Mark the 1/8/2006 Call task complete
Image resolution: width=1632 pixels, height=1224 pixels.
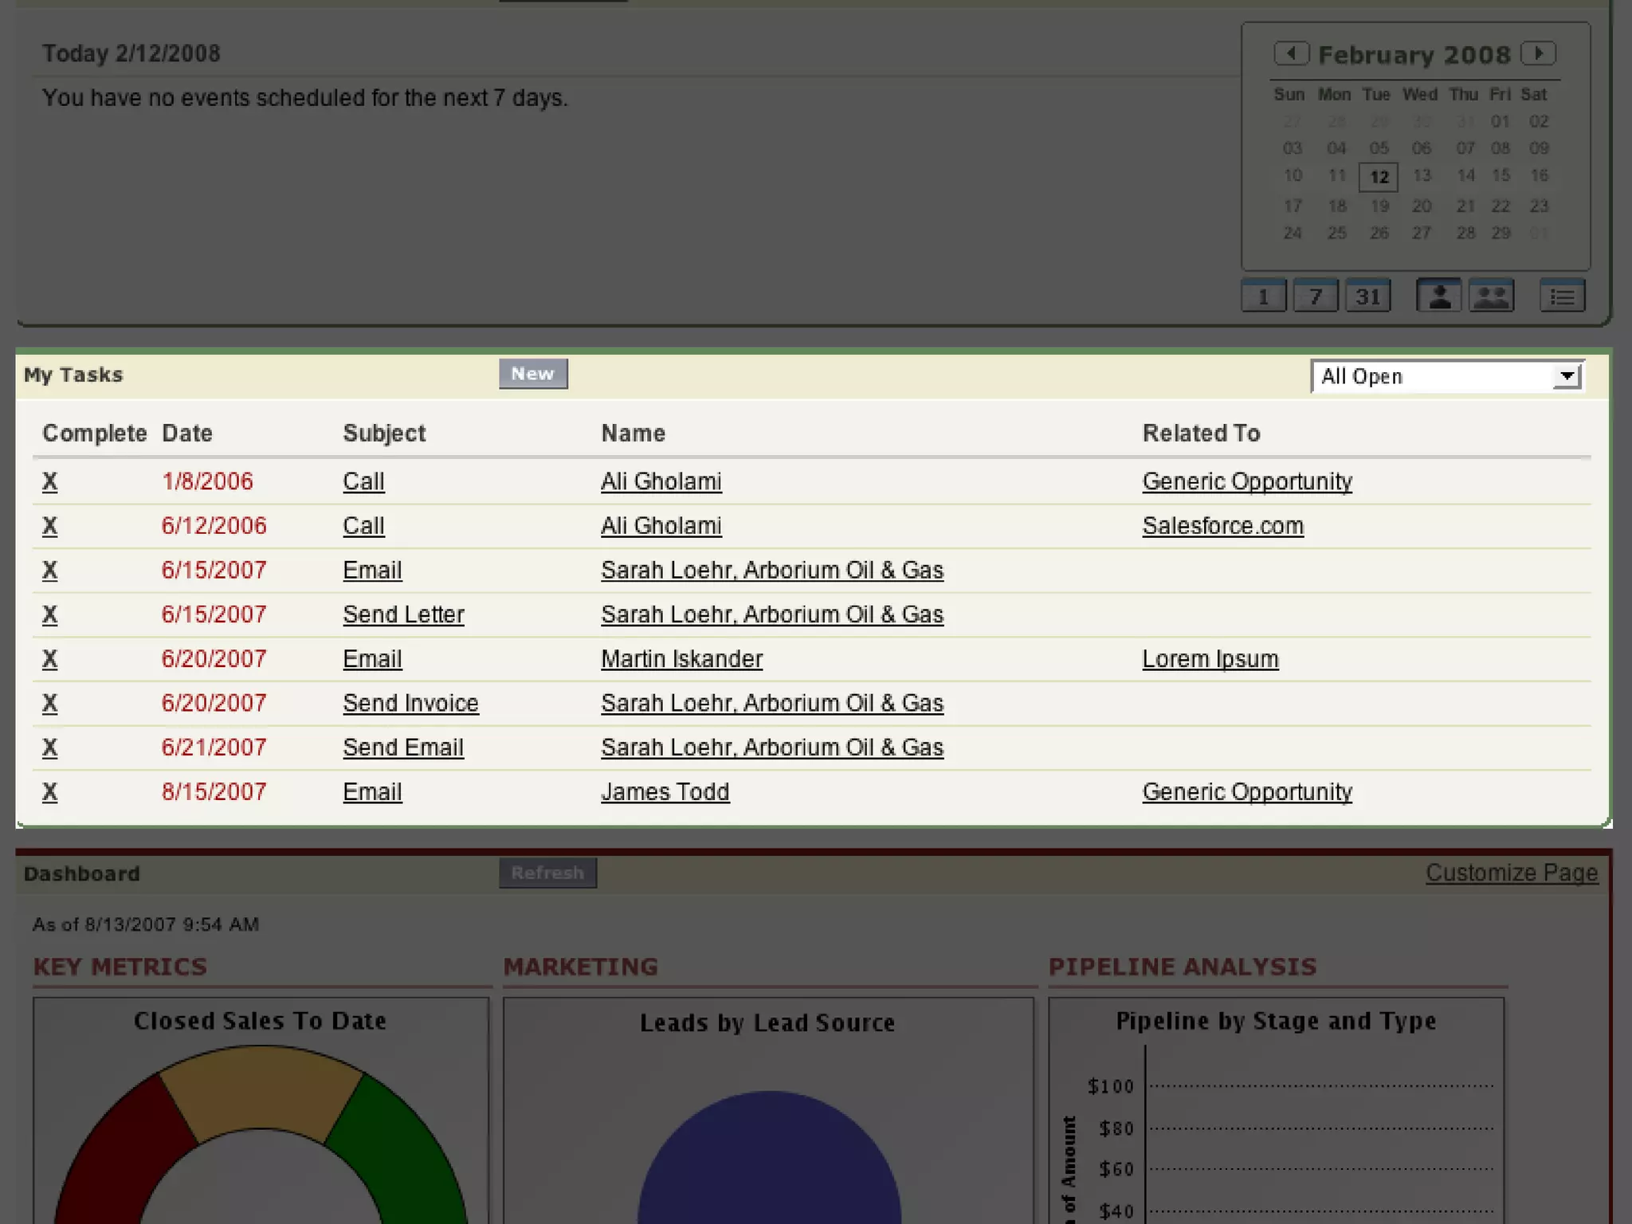point(49,481)
